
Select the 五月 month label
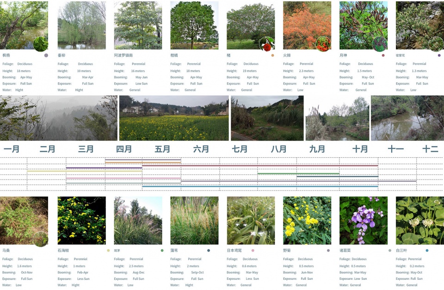tap(162, 149)
